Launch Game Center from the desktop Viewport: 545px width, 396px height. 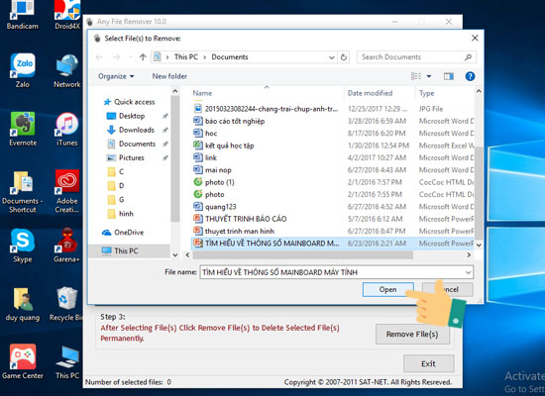(23, 361)
